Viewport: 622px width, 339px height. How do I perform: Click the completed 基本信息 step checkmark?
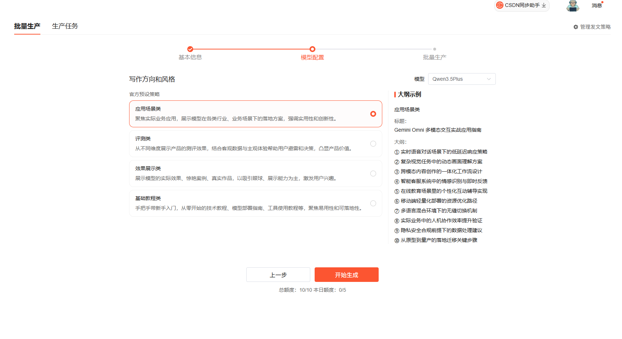pyautogui.click(x=190, y=49)
